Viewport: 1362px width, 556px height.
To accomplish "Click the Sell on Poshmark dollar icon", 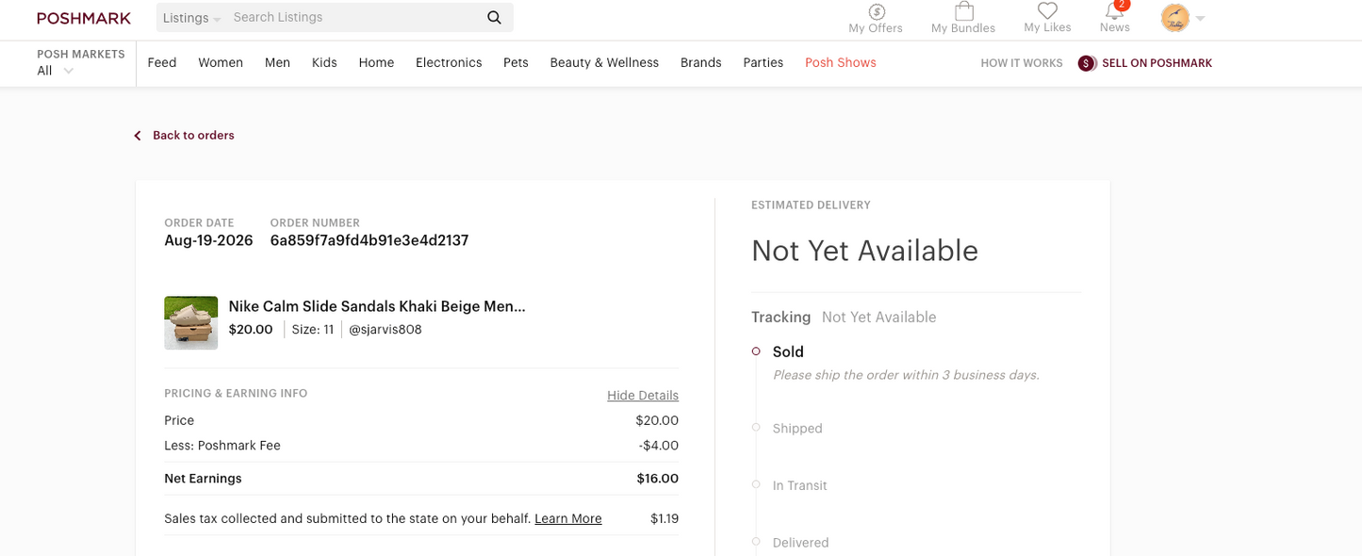I will coord(1087,63).
